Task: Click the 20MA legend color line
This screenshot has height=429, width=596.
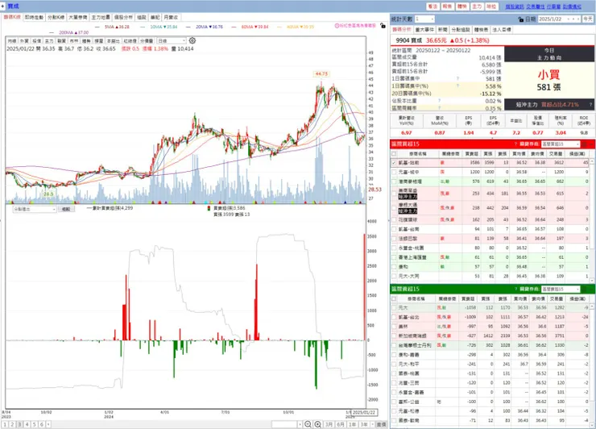Action: pyautogui.click(x=188, y=27)
